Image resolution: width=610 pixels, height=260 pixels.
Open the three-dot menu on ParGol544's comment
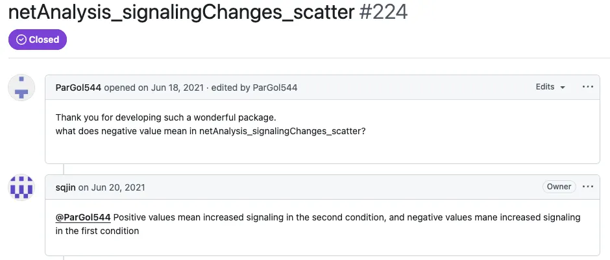coord(588,87)
